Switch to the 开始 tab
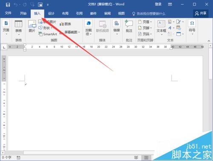 [x=23, y=13]
